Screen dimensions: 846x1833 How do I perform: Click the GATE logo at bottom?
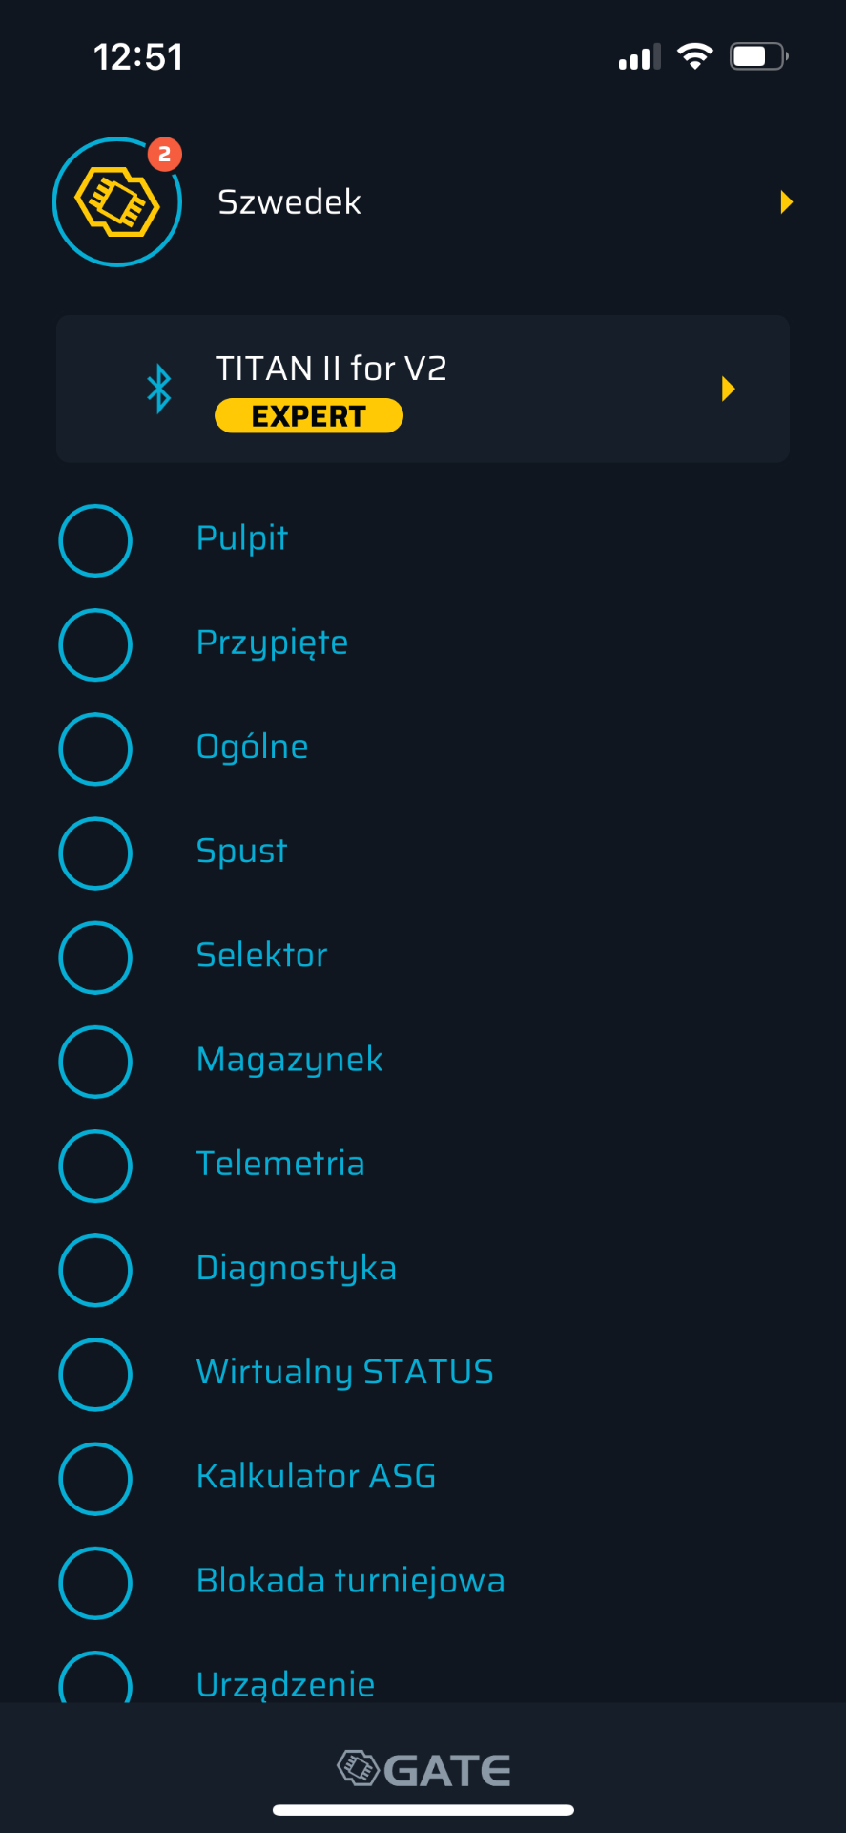423,1769
